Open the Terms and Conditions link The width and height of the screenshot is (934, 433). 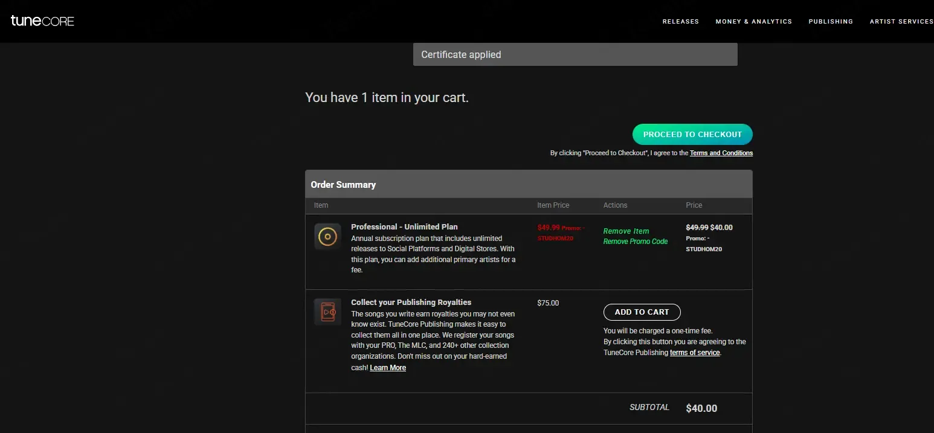721,153
